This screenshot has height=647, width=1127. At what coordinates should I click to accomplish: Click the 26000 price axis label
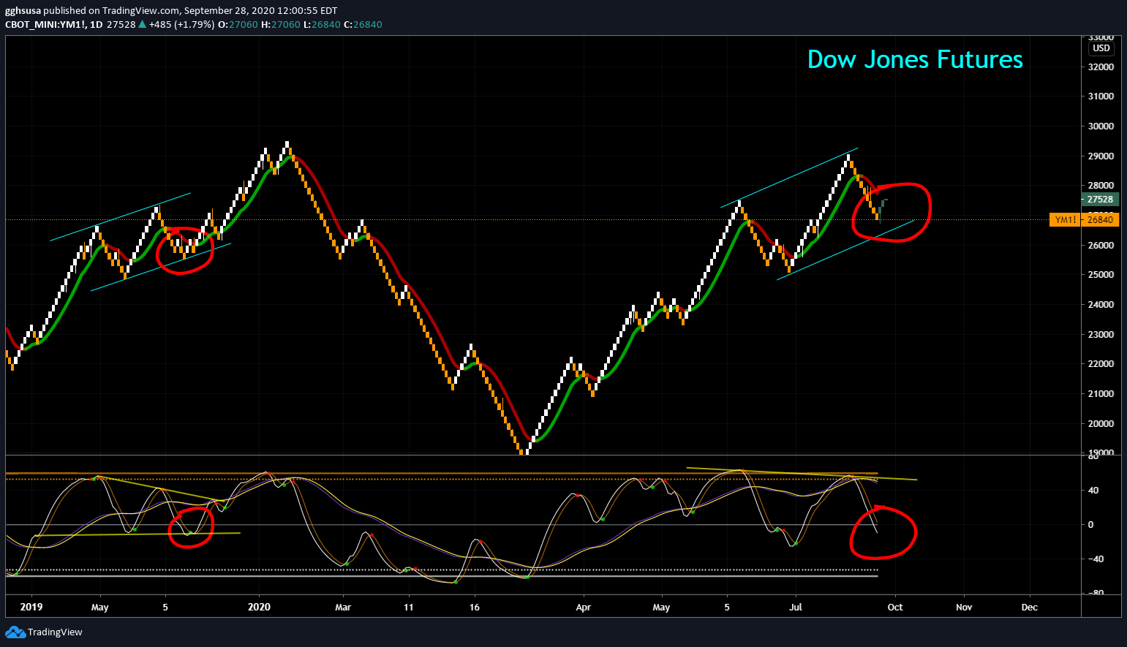(x=1101, y=245)
